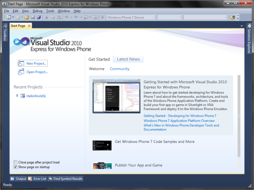This screenshot has width=254, height=190.
Task: Expand the Solution Explorer side panel
Action: click(249, 39)
